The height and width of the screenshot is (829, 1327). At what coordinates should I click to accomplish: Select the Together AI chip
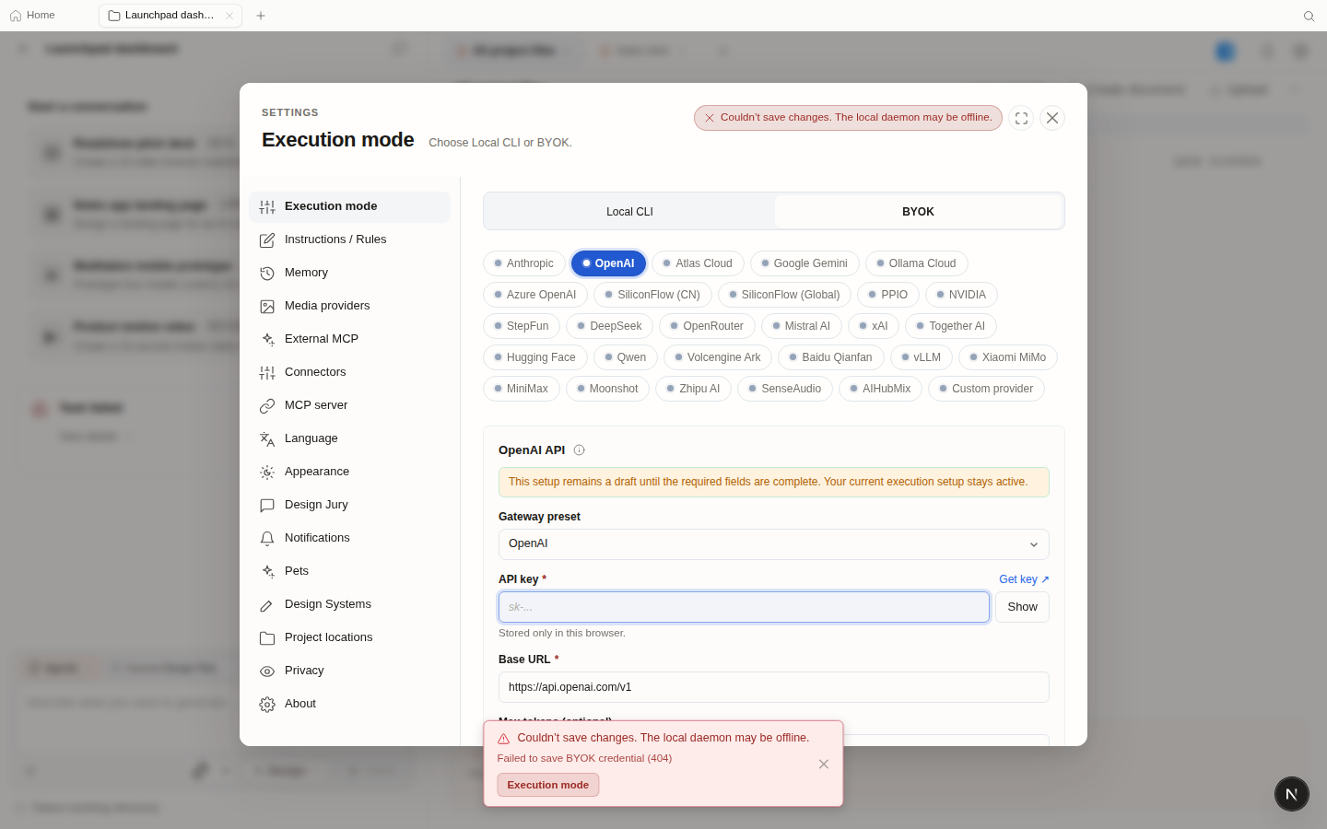pyautogui.click(x=951, y=326)
